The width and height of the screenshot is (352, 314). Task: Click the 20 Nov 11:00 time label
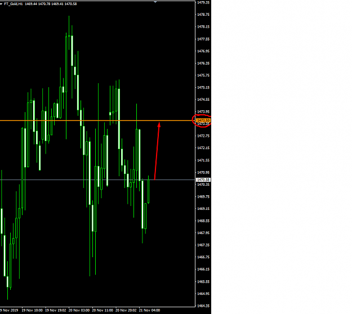point(103,311)
